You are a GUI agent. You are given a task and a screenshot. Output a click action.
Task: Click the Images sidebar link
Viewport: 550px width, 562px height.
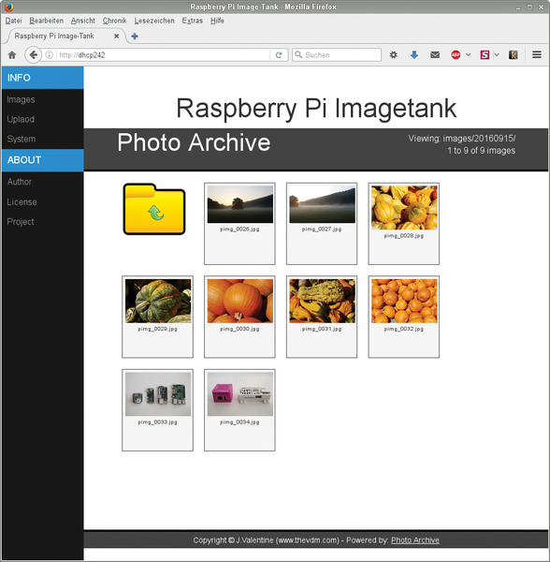pyautogui.click(x=21, y=99)
